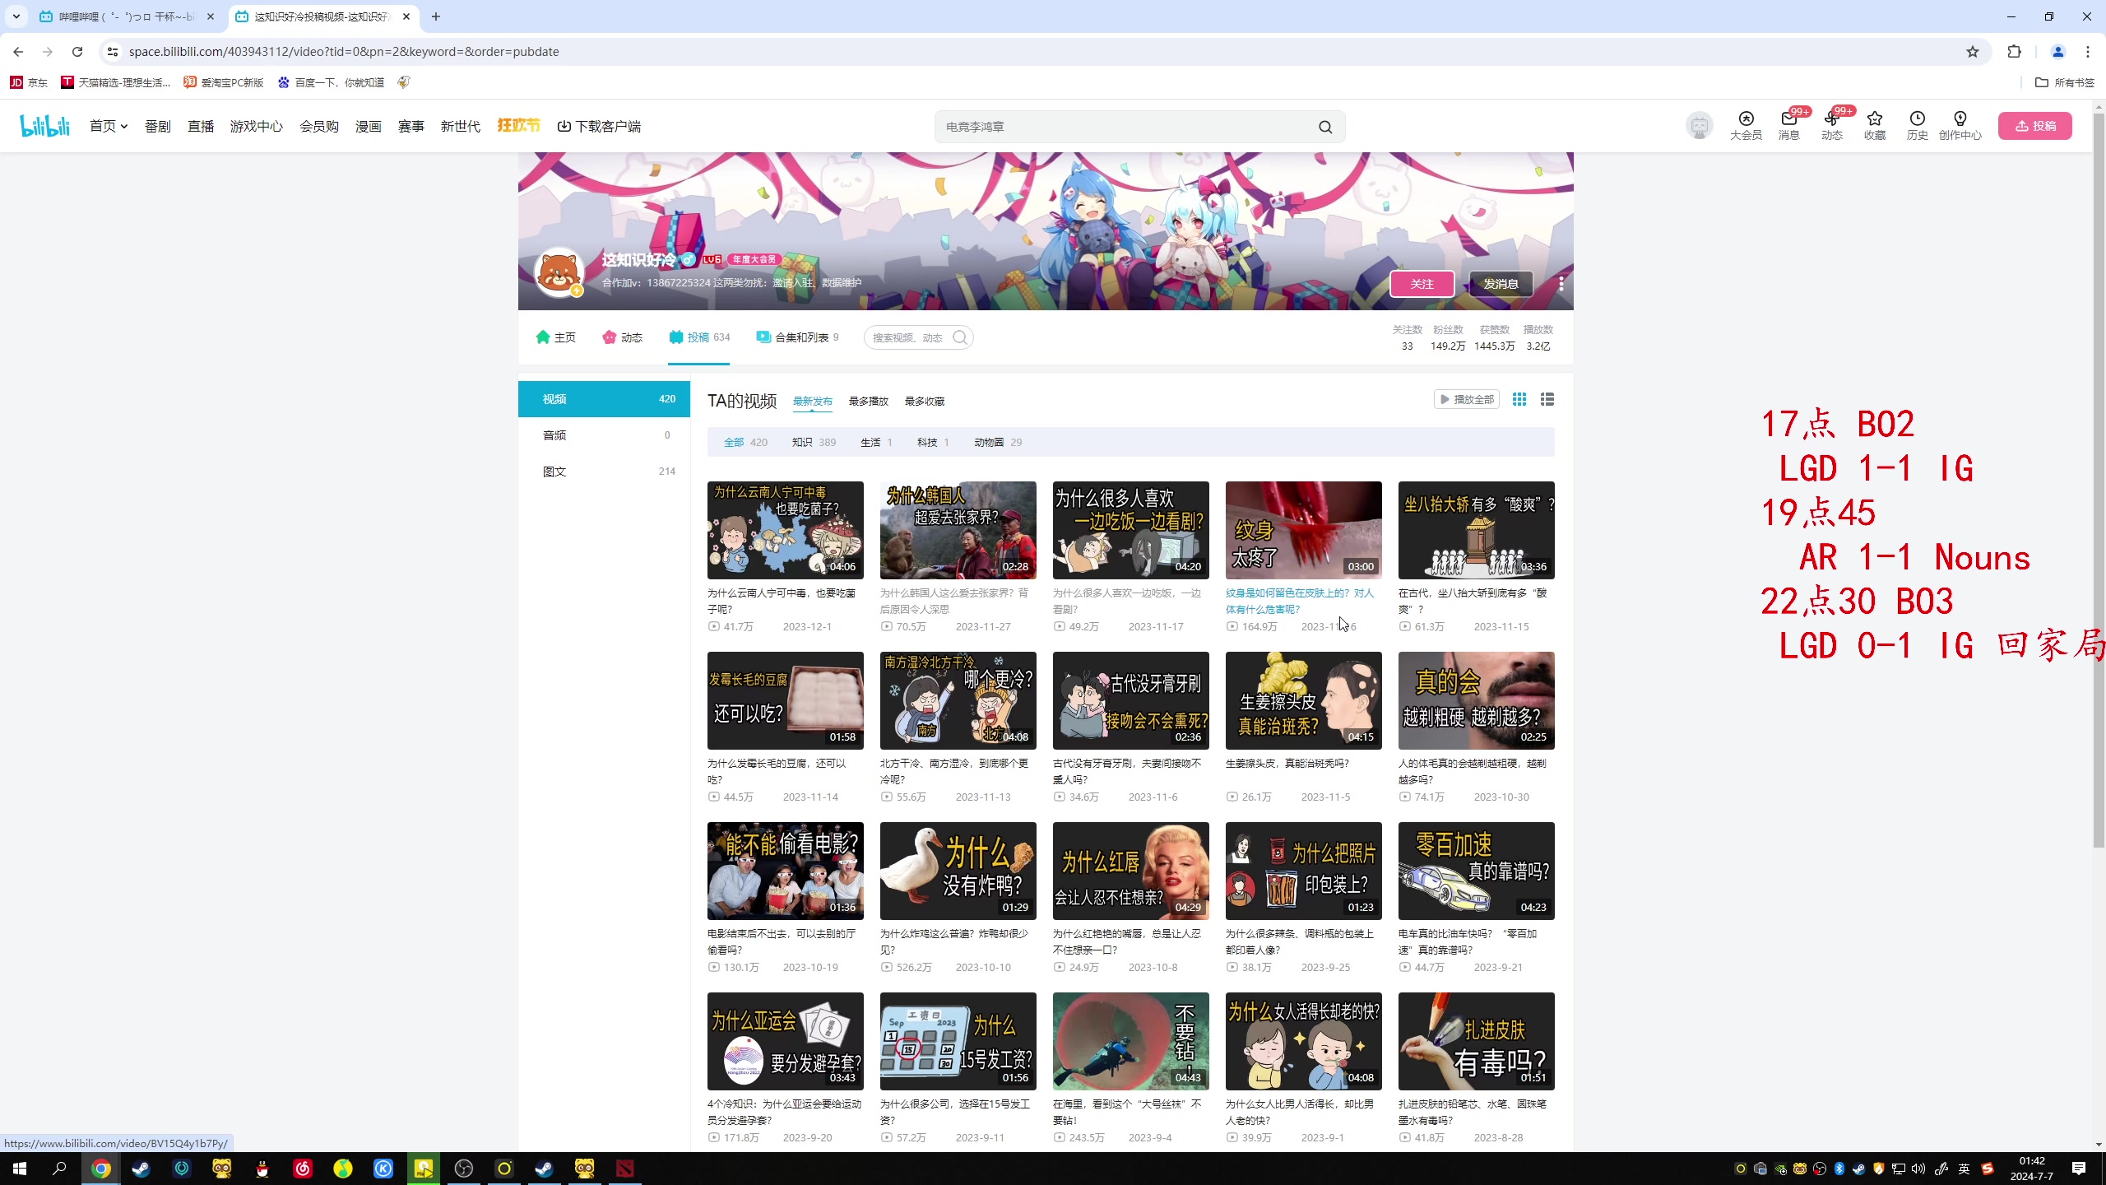Image resolution: width=2106 pixels, height=1185 pixels.
Task: Sort videos by 最多播放
Action: [x=868, y=401]
